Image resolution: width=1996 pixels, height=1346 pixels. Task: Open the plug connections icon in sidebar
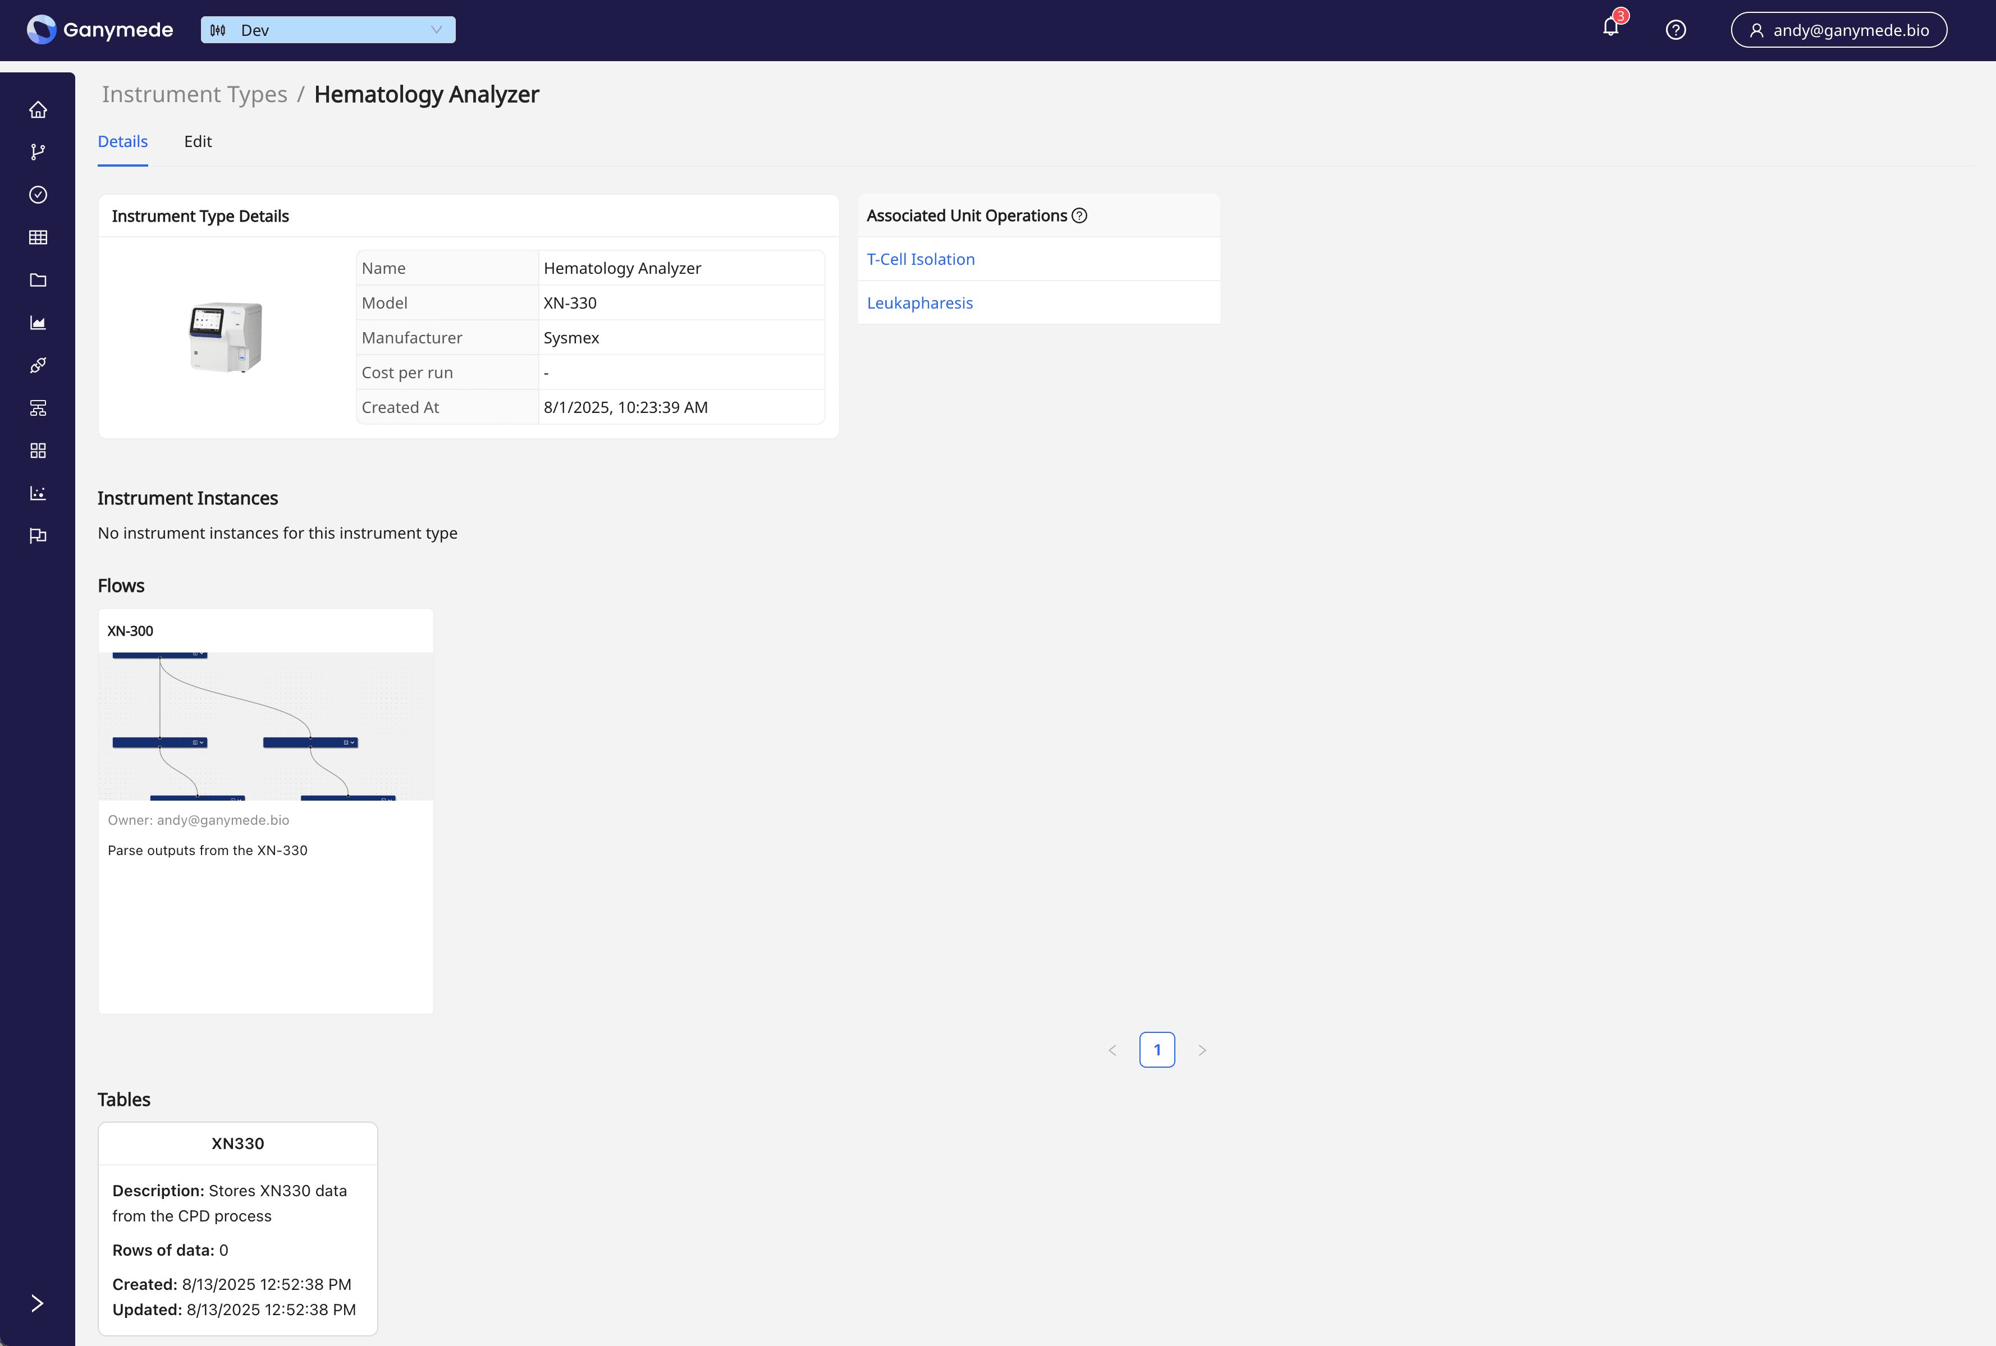tap(38, 366)
